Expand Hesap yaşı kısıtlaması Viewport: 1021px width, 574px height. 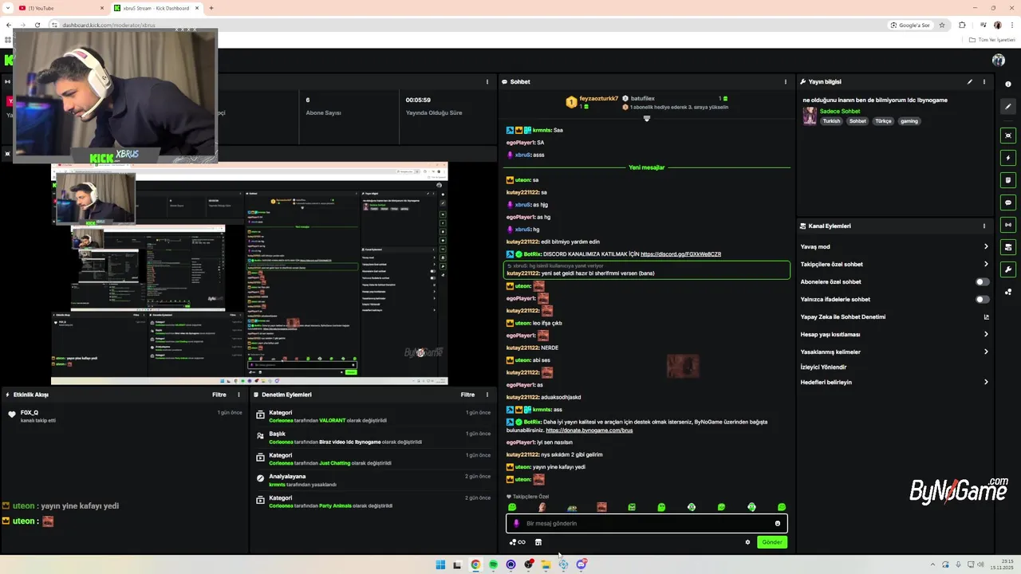tap(895, 334)
